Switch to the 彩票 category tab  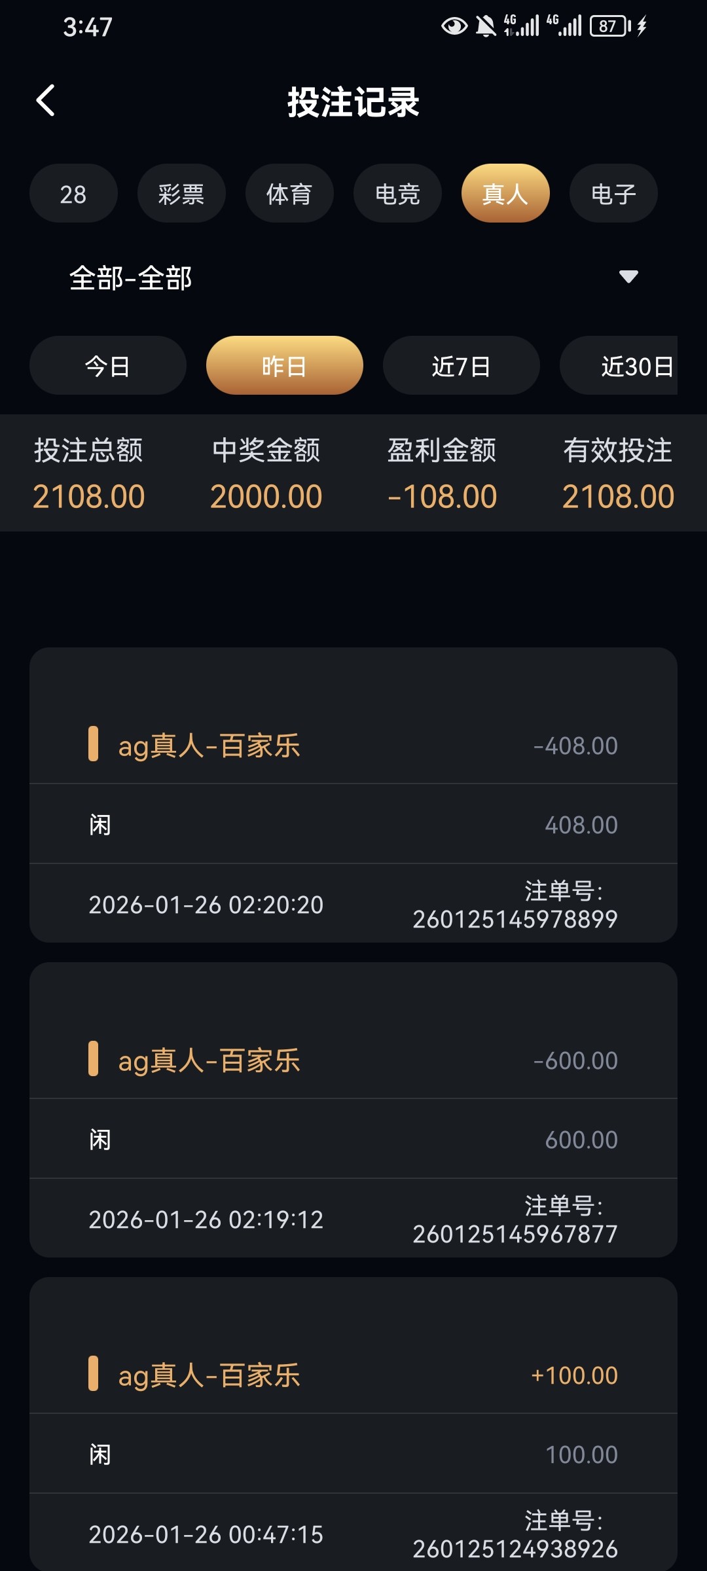click(181, 194)
